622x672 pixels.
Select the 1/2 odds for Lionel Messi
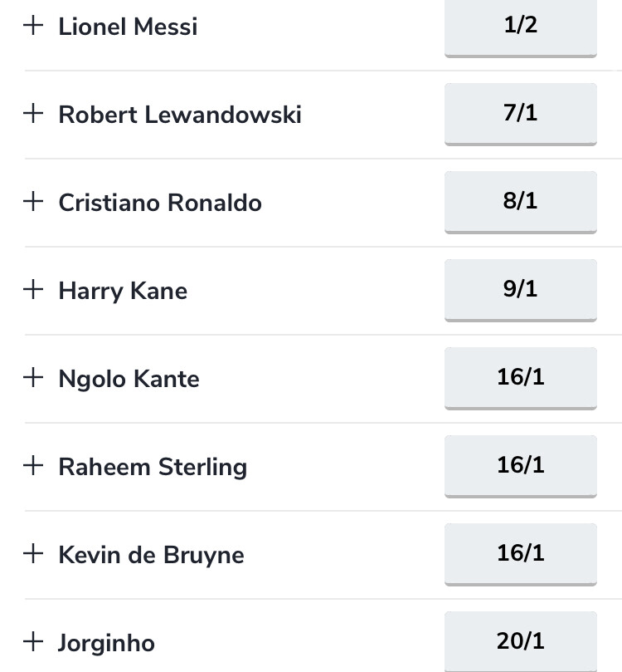point(521,27)
